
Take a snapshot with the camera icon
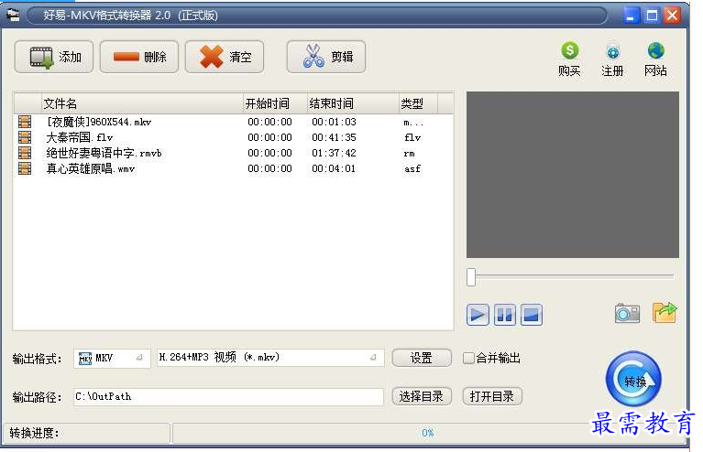click(627, 313)
